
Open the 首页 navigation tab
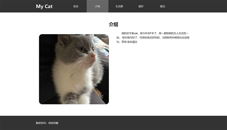coord(76,6)
